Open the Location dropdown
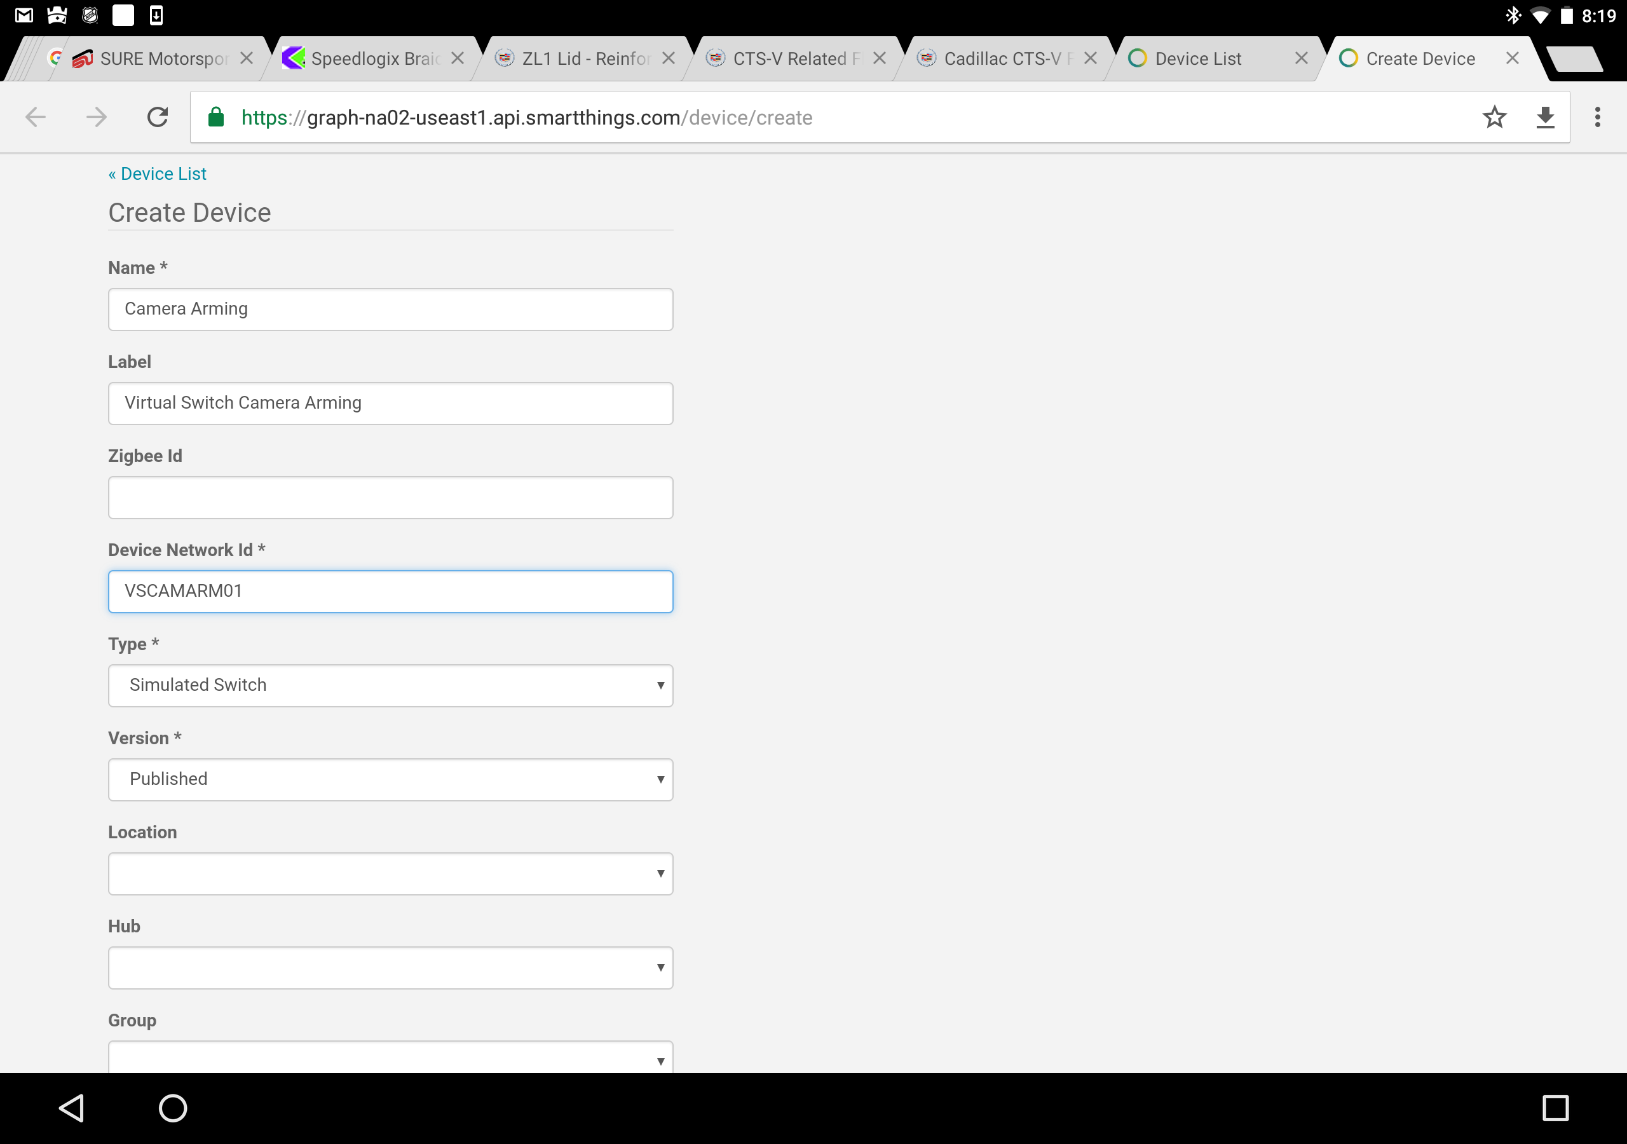1627x1144 pixels. pos(390,873)
